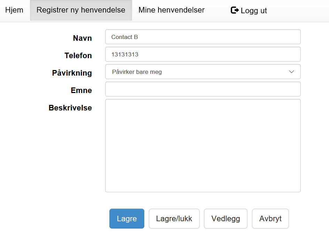Click the Påvirkning label text
Image resolution: width=329 pixels, height=239 pixels.
coord(72,73)
